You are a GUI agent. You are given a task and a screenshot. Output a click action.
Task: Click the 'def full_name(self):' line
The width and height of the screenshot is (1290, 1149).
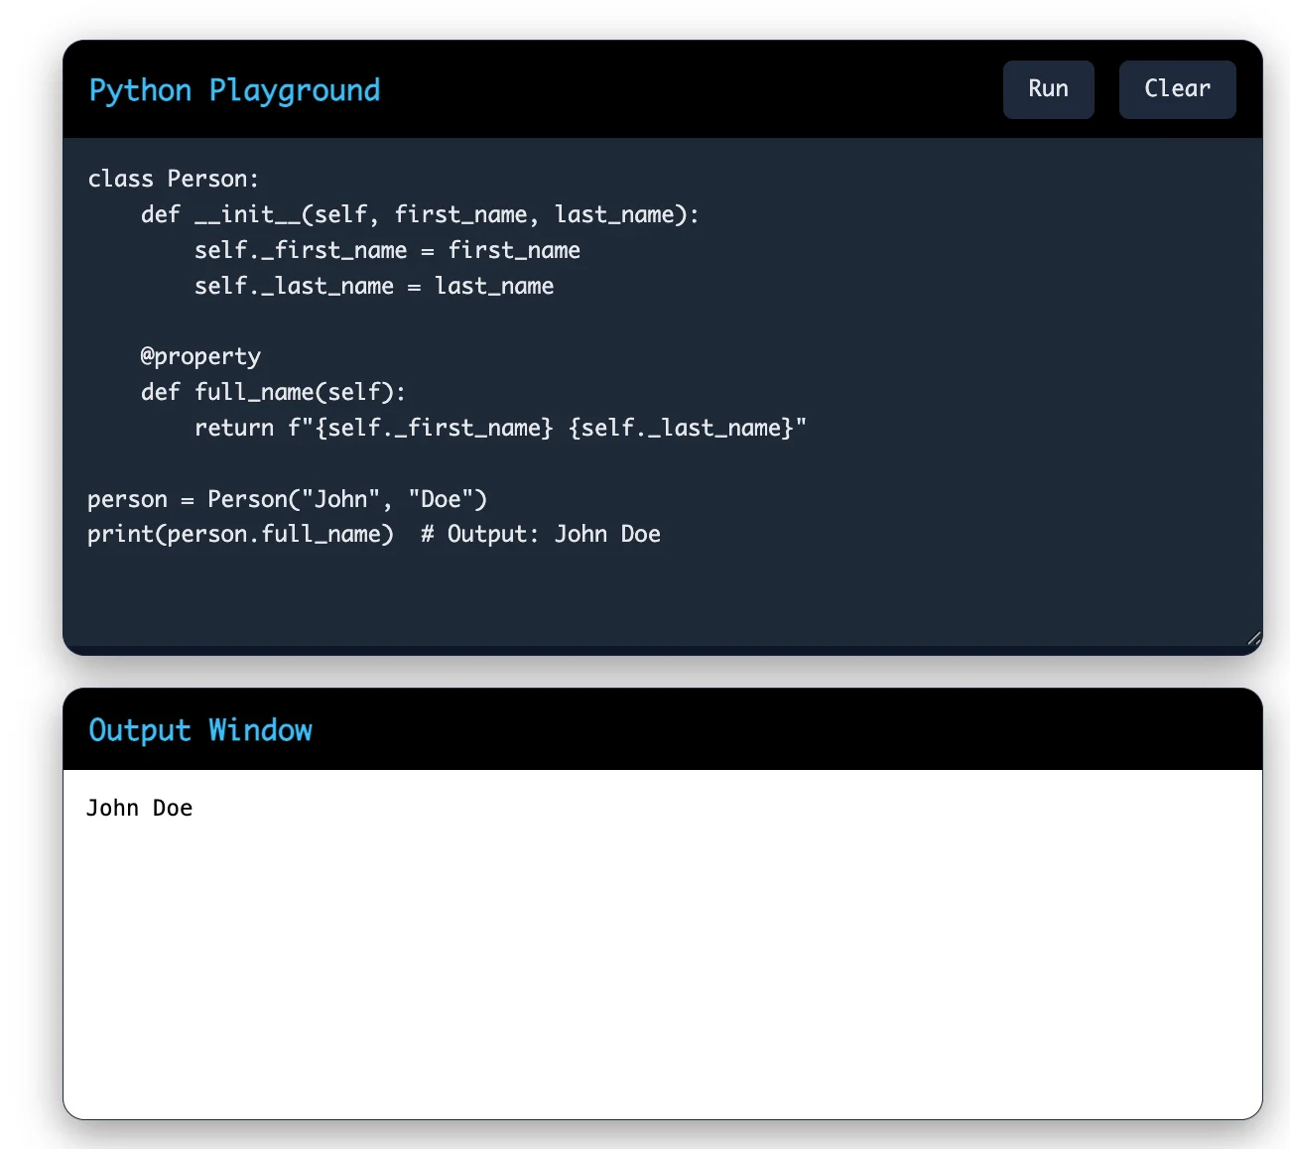click(x=273, y=392)
